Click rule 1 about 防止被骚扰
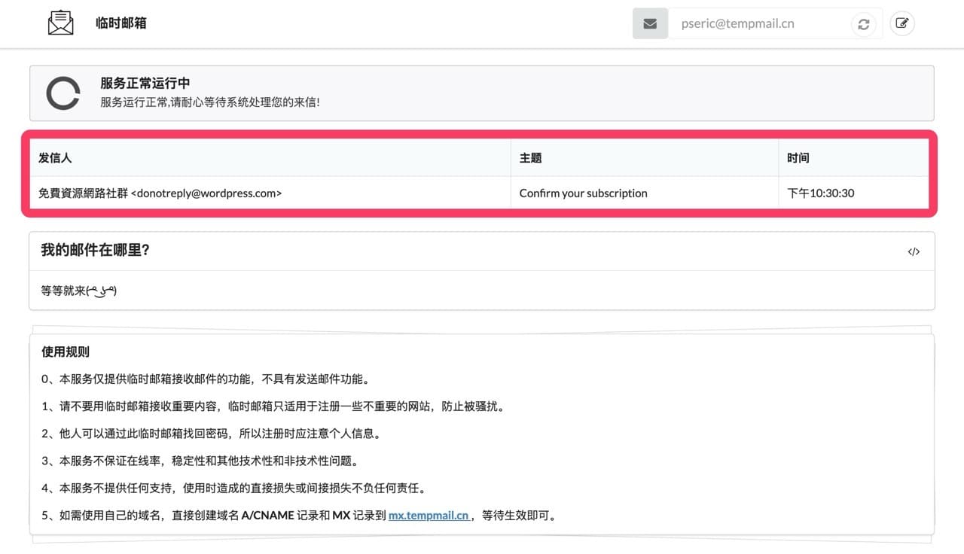 click(273, 406)
